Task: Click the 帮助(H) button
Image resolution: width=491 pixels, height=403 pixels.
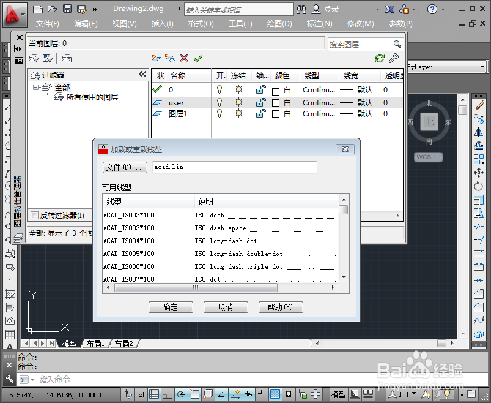Action: [x=281, y=307]
